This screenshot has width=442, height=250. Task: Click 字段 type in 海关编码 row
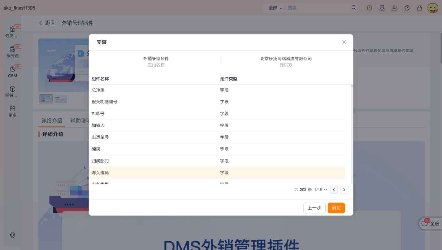224,173
